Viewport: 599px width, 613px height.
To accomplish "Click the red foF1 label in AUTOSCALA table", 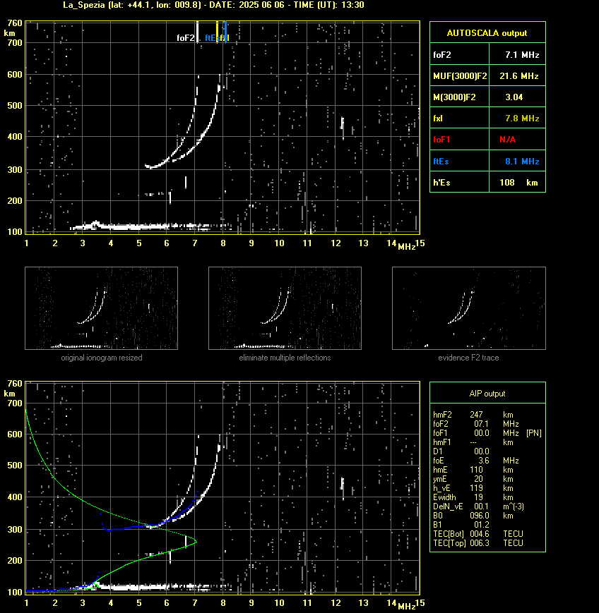I will click(x=441, y=140).
